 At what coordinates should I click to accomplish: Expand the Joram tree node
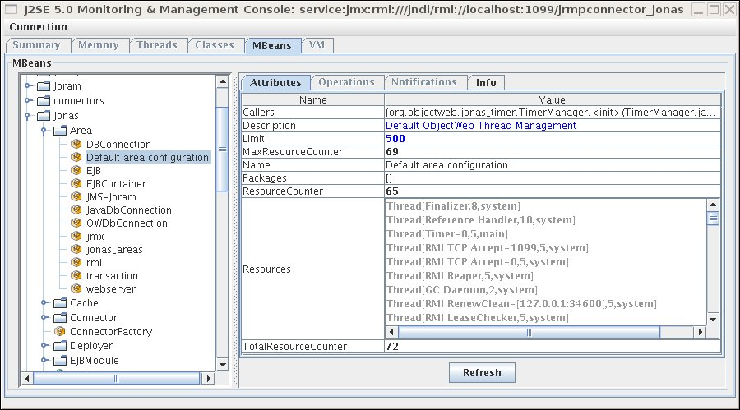[x=28, y=86]
